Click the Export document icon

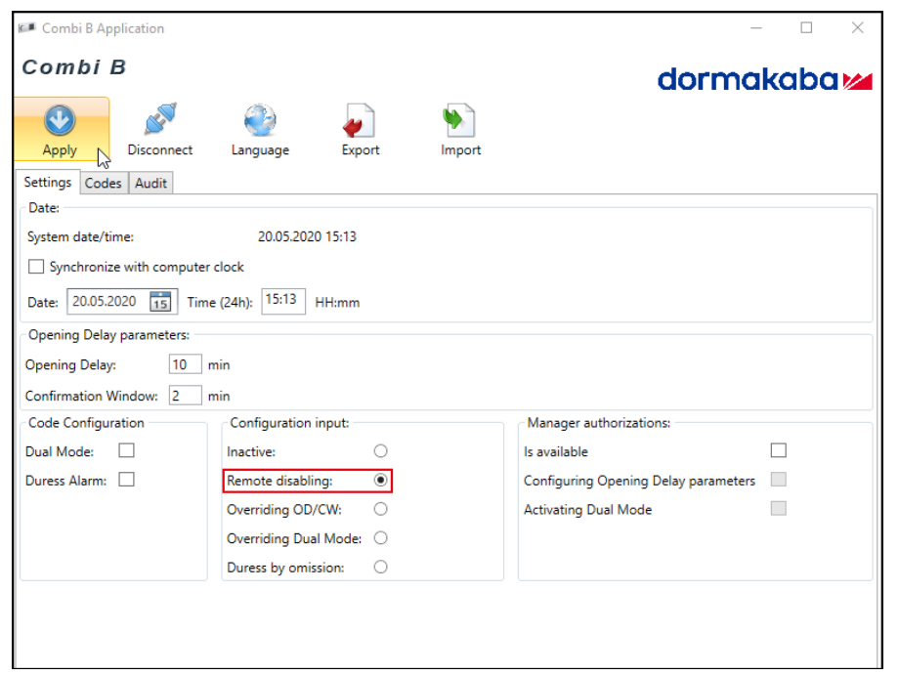[360, 121]
